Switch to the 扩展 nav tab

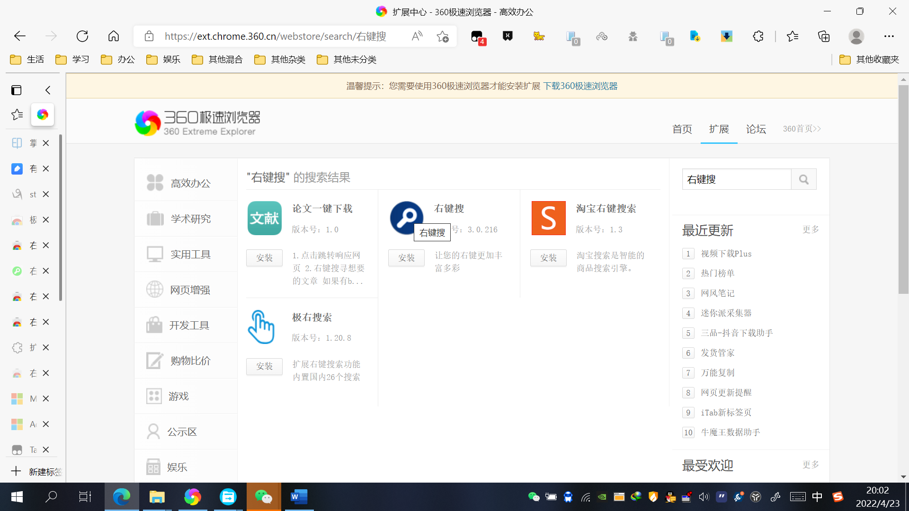719,129
